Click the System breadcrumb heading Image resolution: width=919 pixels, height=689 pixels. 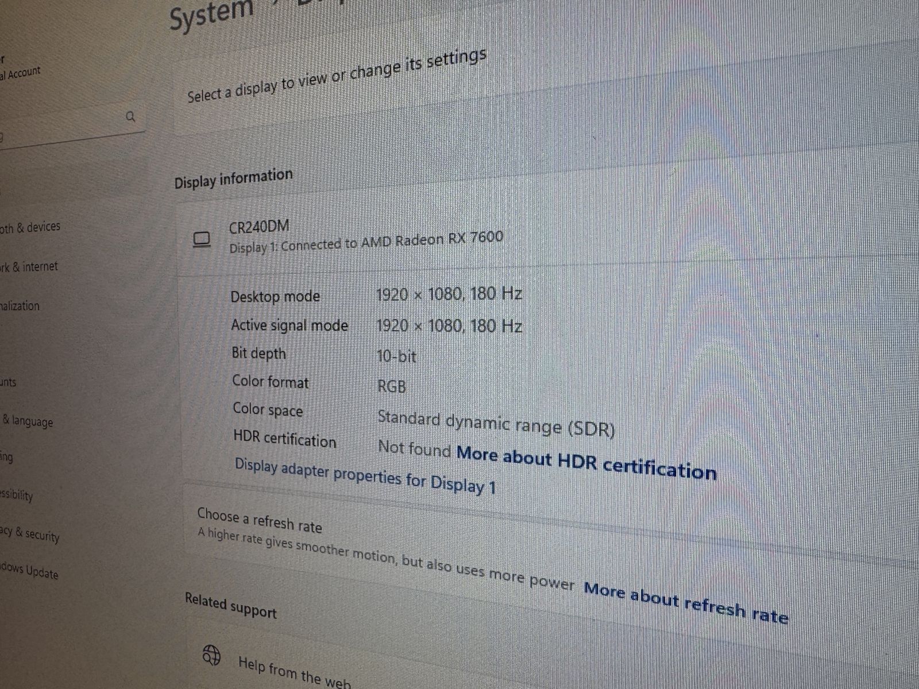pyautogui.click(x=211, y=14)
